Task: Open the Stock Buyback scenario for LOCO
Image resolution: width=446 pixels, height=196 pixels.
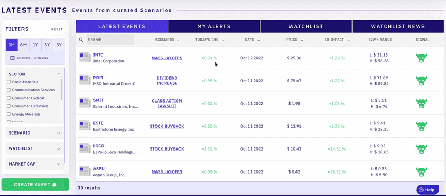Action: (167, 149)
